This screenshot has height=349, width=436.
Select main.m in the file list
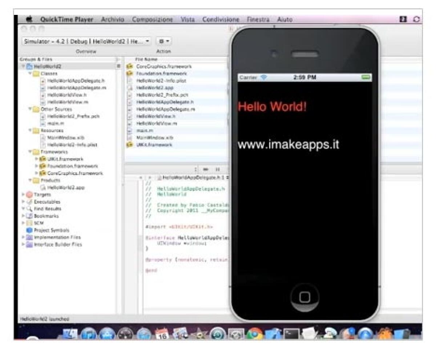[144, 130]
